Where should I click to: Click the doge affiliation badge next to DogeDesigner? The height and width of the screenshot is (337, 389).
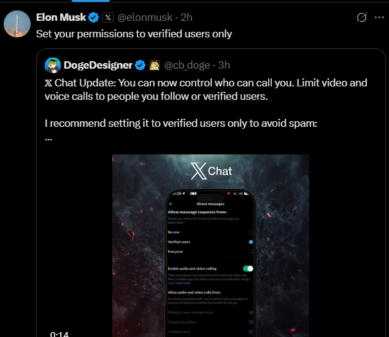155,65
